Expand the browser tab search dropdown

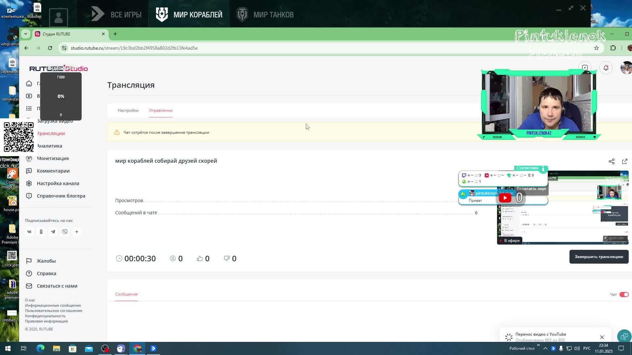click(x=25, y=34)
